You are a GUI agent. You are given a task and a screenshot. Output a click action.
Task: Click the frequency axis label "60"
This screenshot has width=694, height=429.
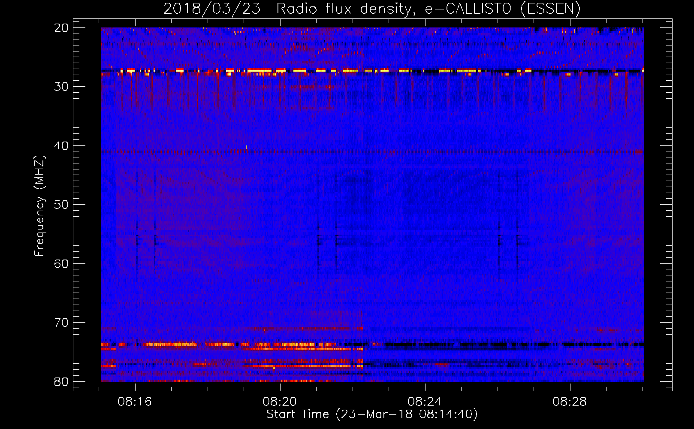point(62,263)
